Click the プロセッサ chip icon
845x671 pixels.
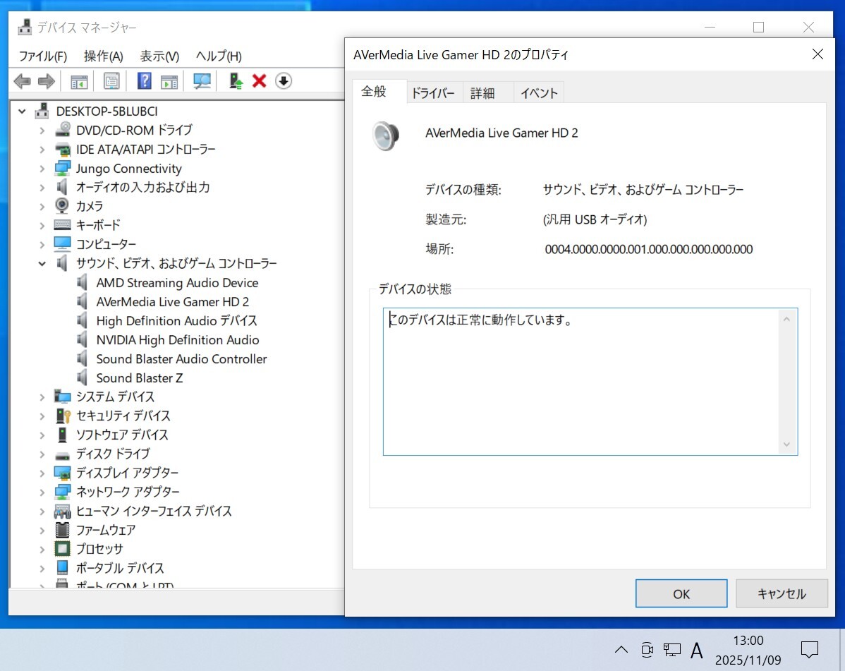click(x=63, y=549)
